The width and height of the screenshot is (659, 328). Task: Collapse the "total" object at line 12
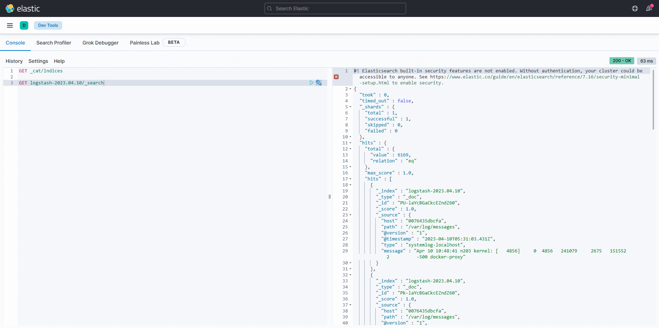click(x=351, y=149)
